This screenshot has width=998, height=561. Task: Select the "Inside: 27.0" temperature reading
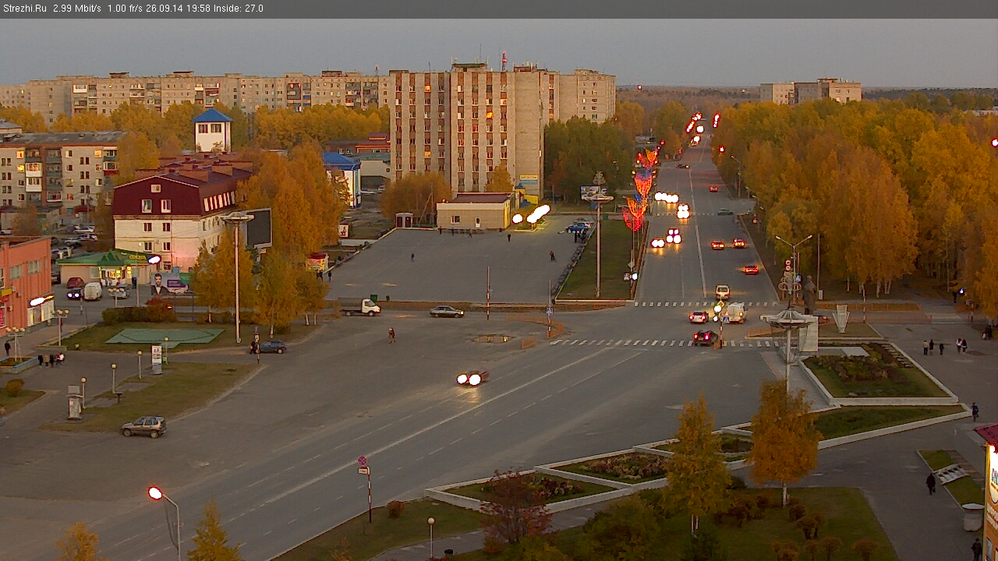coord(238,9)
